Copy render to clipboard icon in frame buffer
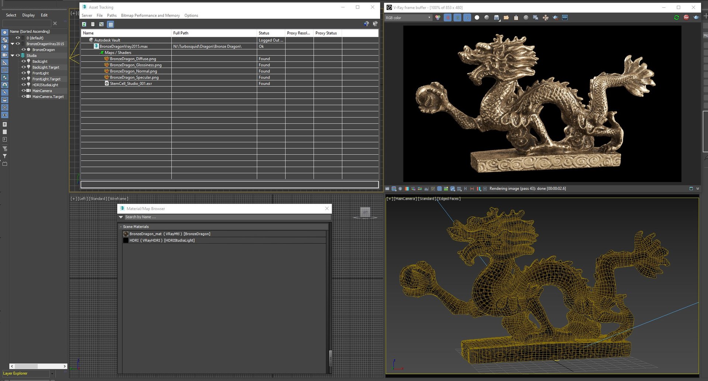Image resolution: width=708 pixels, height=381 pixels. coord(516,18)
